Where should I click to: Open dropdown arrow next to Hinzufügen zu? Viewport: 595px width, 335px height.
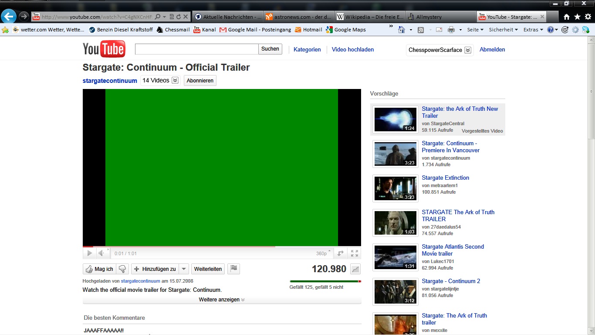point(184,269)
